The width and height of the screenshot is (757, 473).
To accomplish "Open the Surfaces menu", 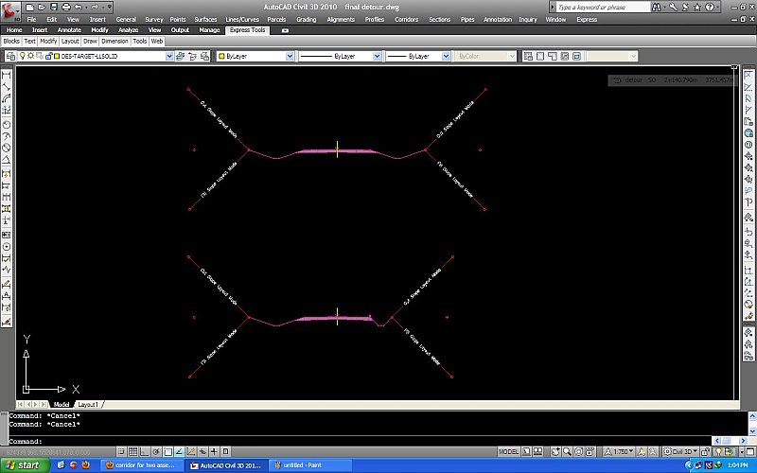I will [205, 19].
